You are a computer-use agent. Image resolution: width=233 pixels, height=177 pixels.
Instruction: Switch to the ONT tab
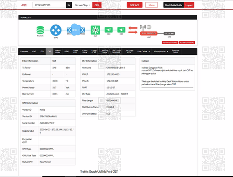(x=34, y=52)
